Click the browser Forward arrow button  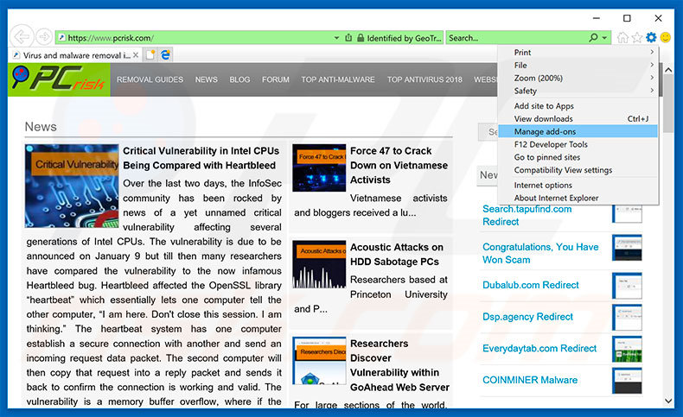(43, 37)
